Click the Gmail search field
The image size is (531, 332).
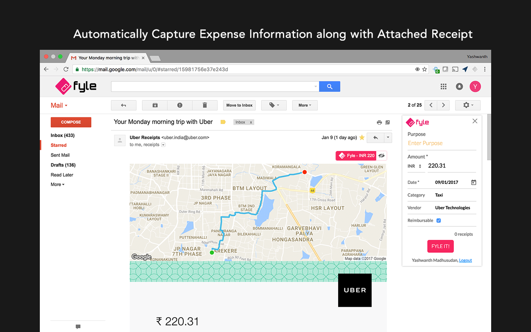(x=212, y=86)
